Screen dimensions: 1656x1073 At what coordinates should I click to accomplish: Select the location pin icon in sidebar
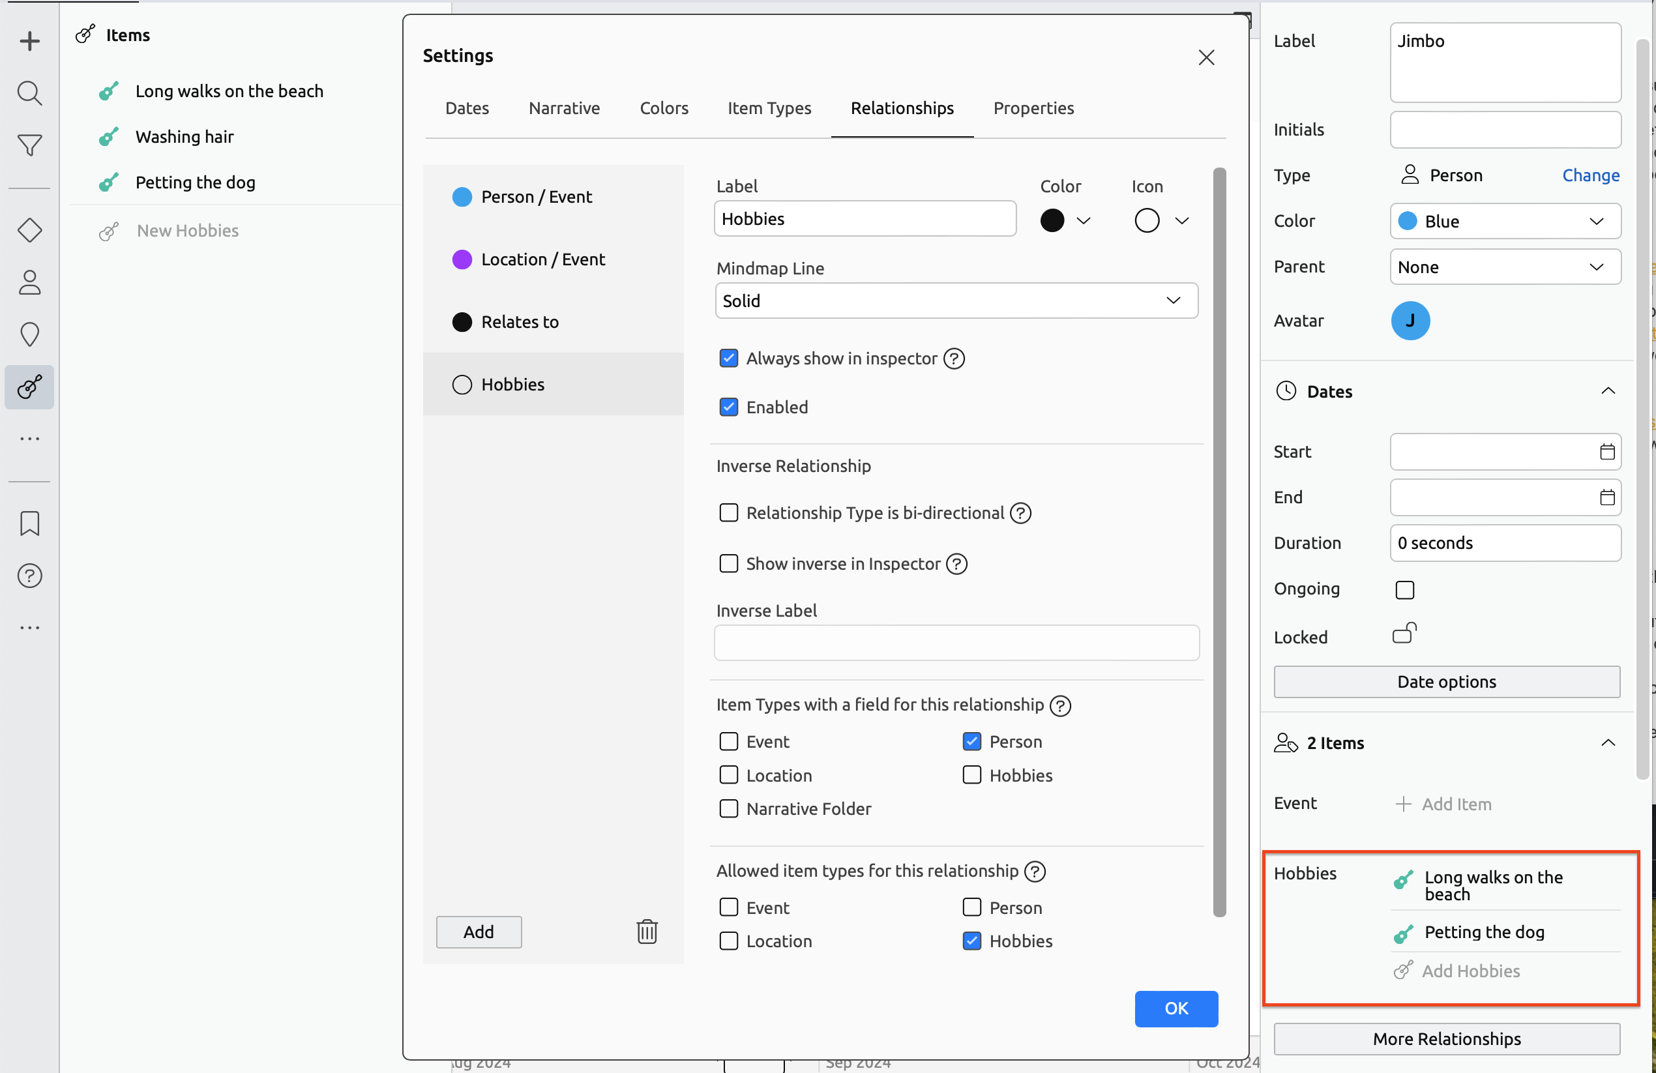29,334
